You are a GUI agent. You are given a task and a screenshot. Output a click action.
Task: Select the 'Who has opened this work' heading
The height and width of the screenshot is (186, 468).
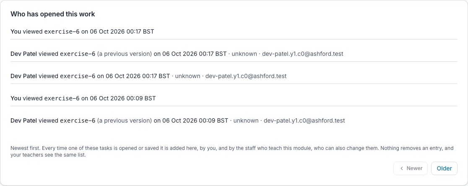(x=53, y=14)
